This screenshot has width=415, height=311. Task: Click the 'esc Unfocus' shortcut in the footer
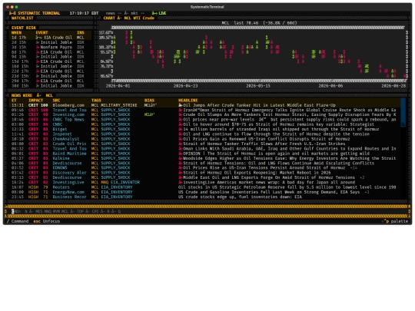(x=47, y=221)
